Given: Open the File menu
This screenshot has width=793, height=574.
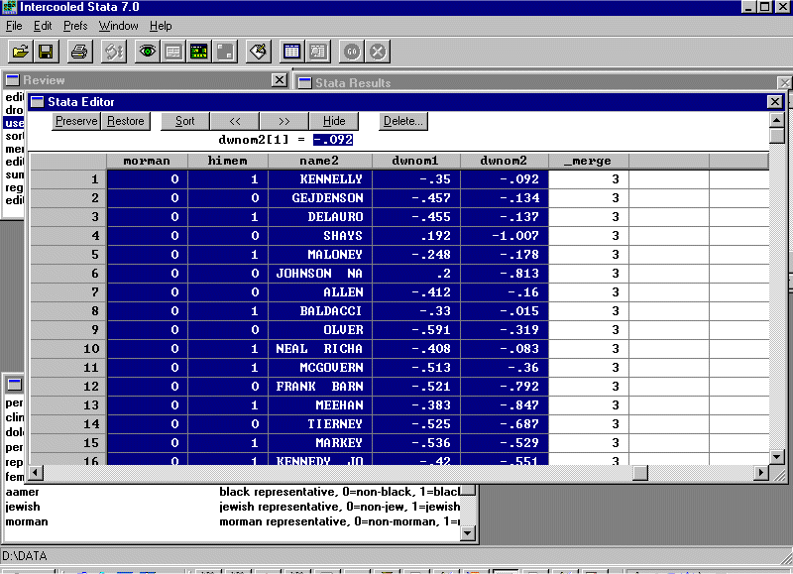Looking at the screenshot, I should click(x=14, y=26).
